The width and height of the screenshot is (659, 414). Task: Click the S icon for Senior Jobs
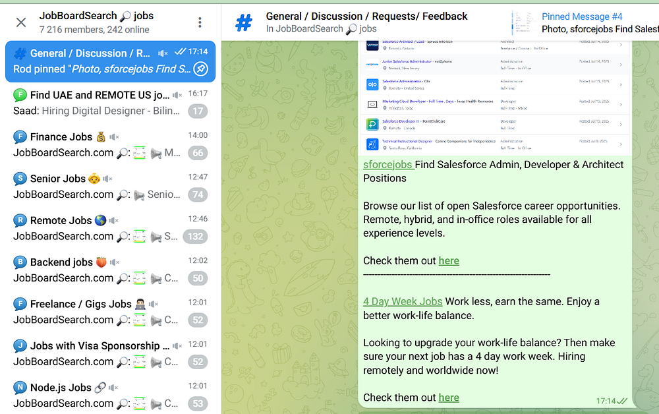20,179
